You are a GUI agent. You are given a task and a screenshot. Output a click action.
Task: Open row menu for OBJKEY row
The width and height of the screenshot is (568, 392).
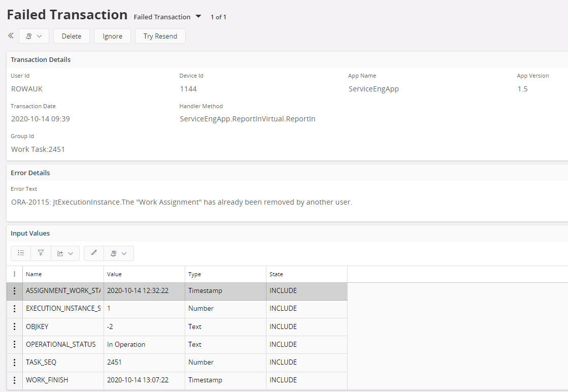(x=14, y=326)
